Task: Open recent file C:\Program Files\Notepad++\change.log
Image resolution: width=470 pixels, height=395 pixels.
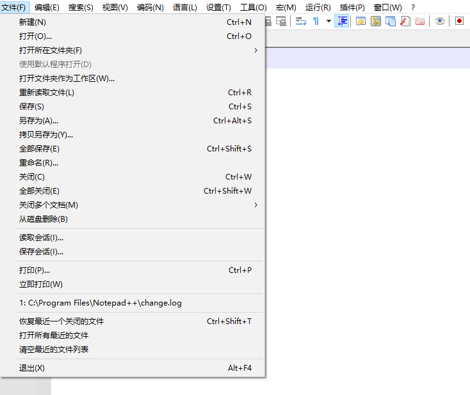Action: pos(133,303)
